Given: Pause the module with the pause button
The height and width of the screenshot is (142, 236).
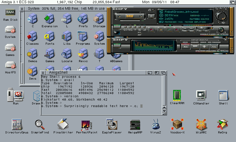Looking at the screenshot, I should (x=160, y=29).
